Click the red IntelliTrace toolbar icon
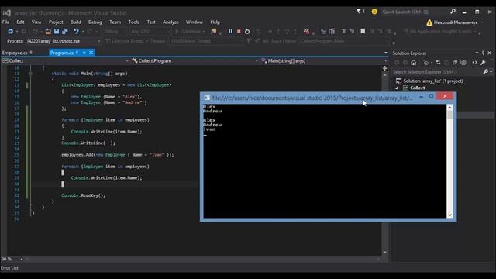496x279 pixels. pos(306,31)
